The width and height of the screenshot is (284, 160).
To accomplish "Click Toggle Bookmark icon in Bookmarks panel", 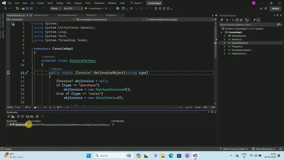I will pyautogui.click(x=8, y=116).
